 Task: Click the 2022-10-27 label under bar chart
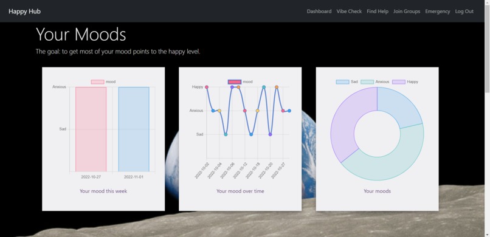[x=91, y=177]
